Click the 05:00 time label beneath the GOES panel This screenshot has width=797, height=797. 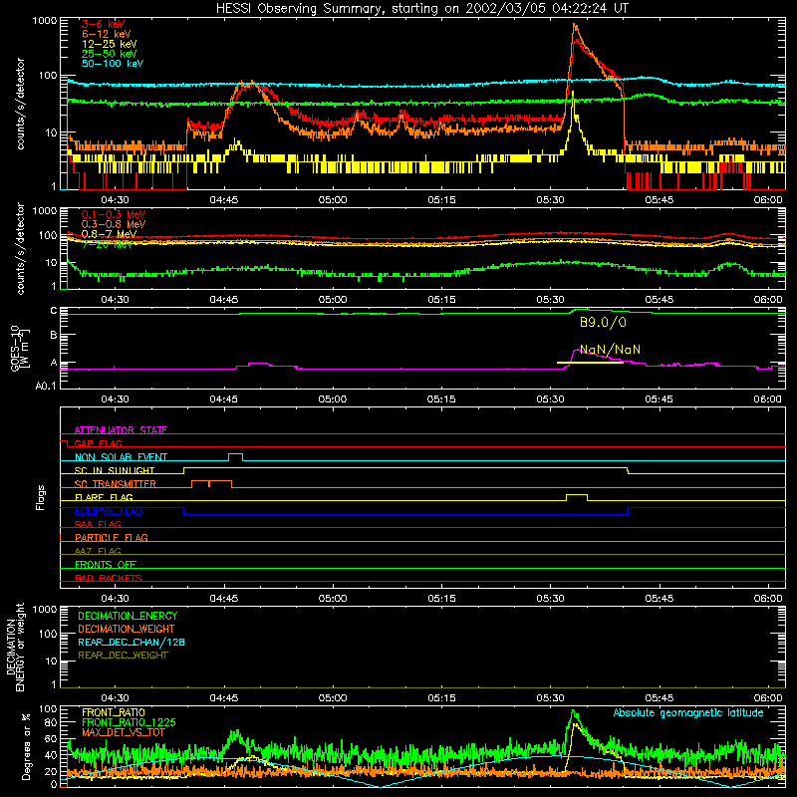coord(333,399)
